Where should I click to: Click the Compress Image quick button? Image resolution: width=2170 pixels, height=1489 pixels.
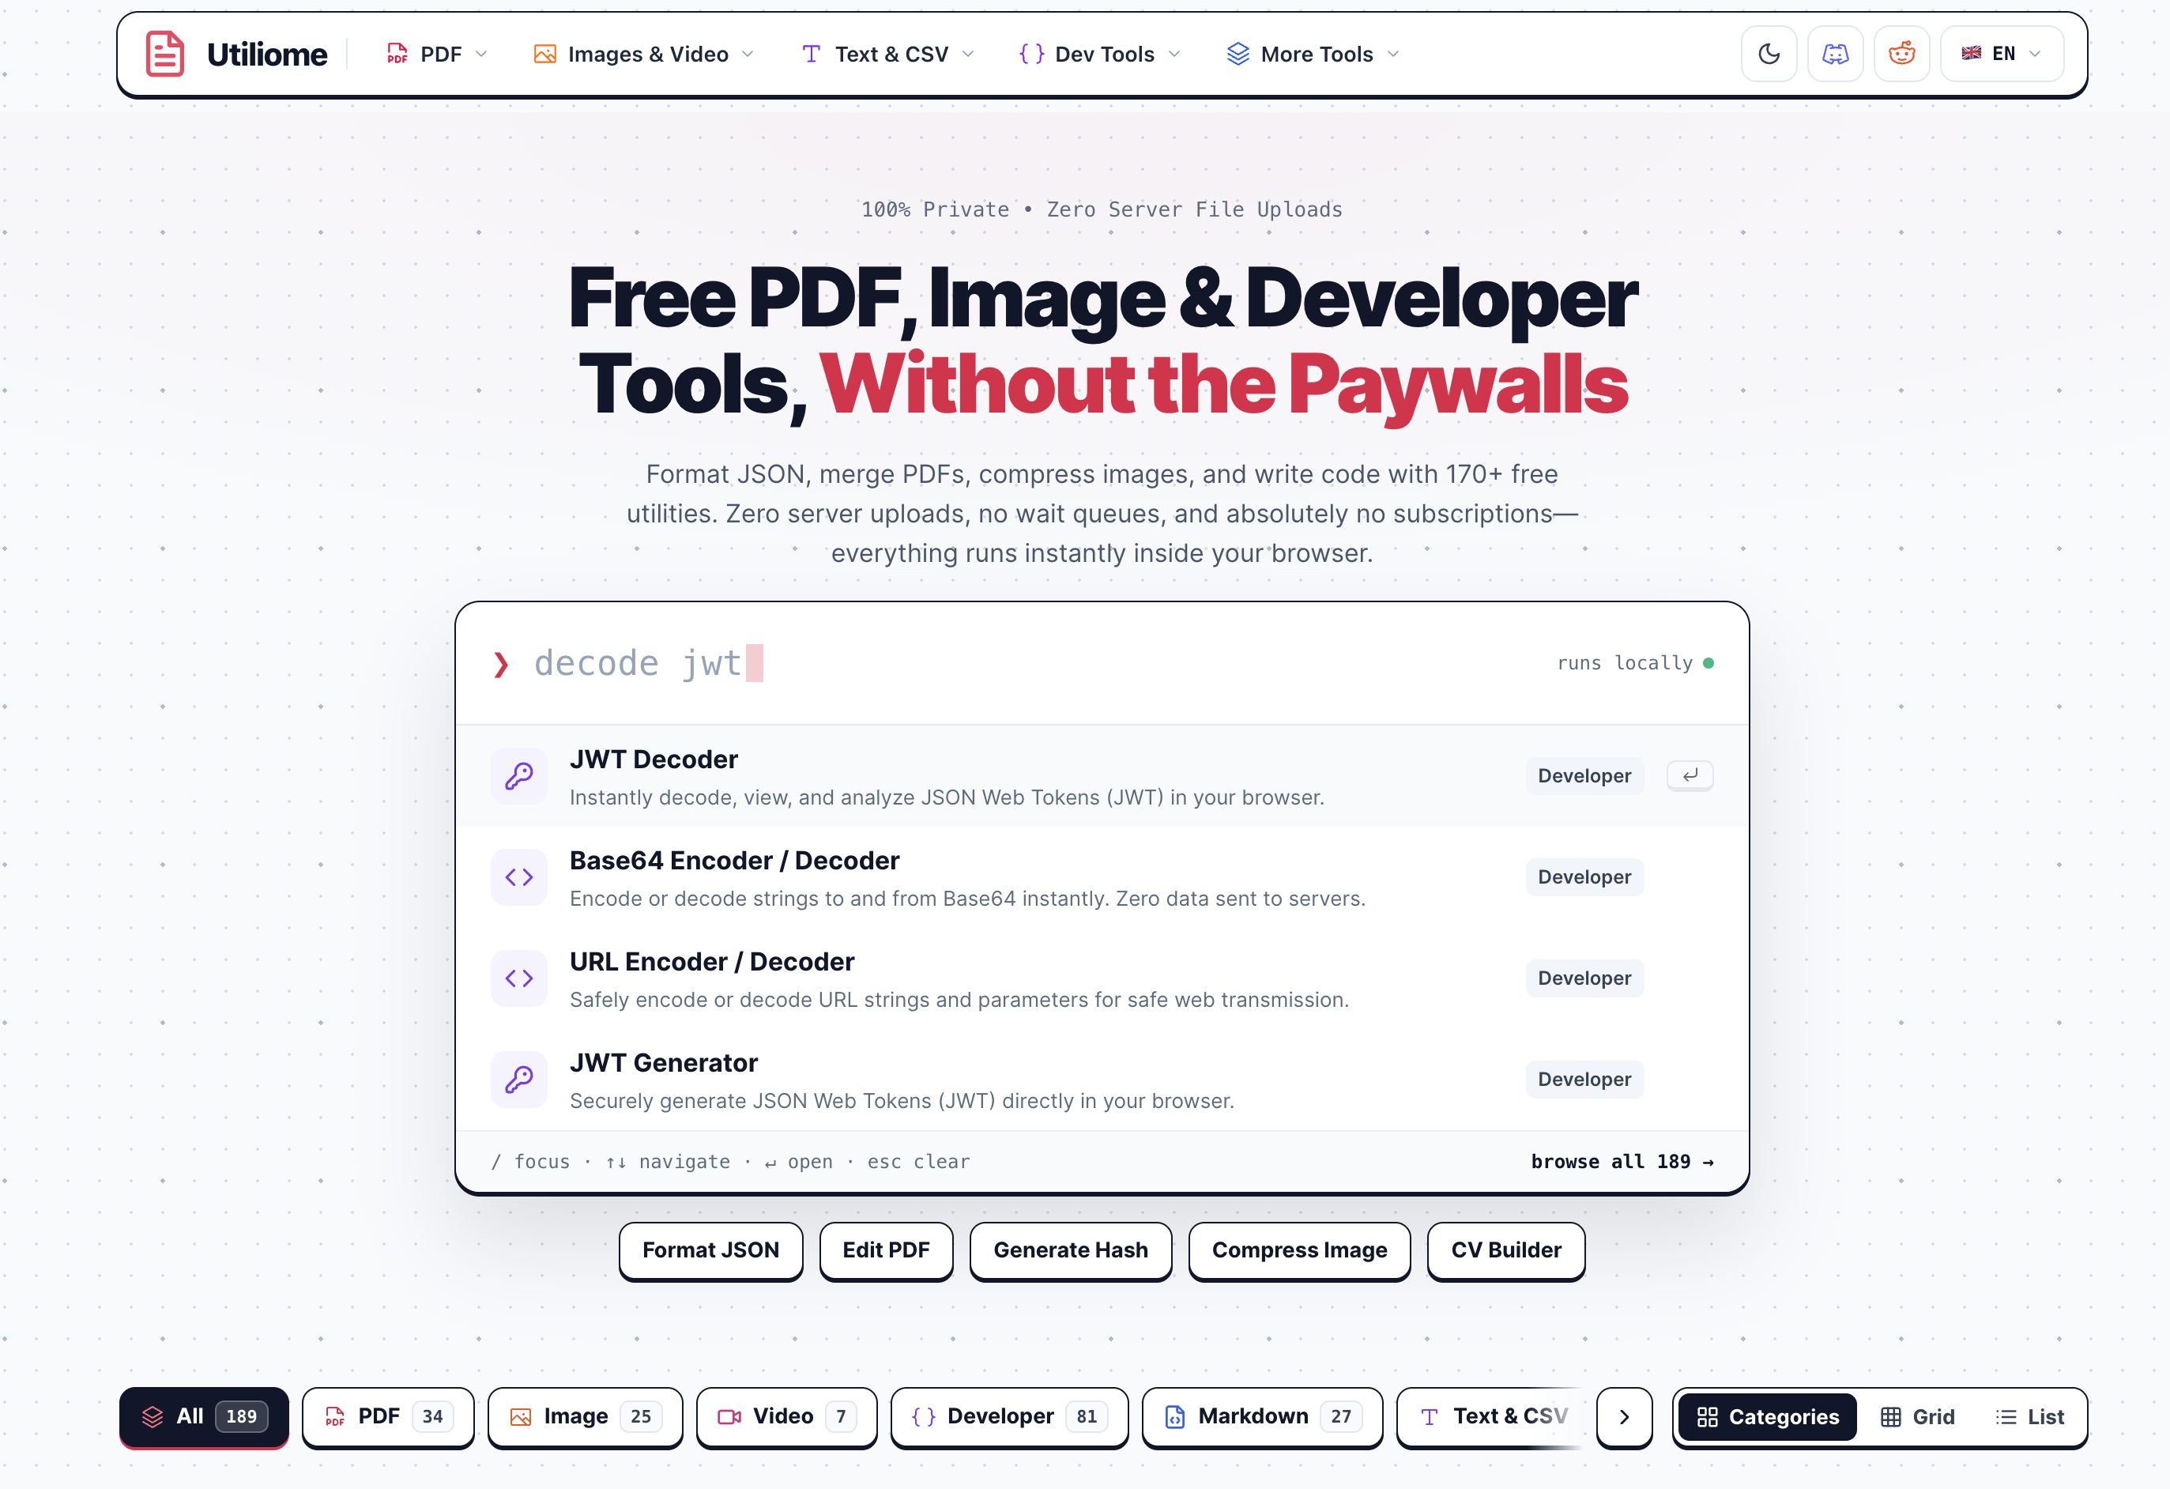point(1299,1250)
